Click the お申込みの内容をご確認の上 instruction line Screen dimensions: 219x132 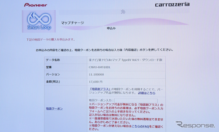[104, 50]
